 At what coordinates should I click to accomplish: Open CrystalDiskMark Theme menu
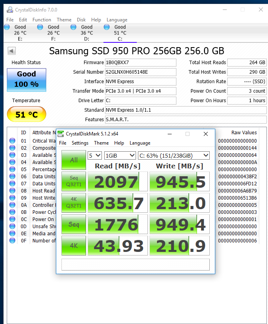(101, 143)
